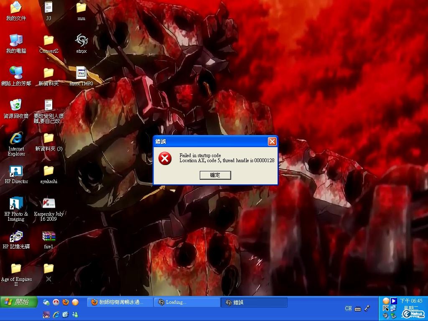Image resolution: width=428 pixels, height=321 pixels.
Task: Launch Internet Explorer from quick launch
Action: point(56,315)
